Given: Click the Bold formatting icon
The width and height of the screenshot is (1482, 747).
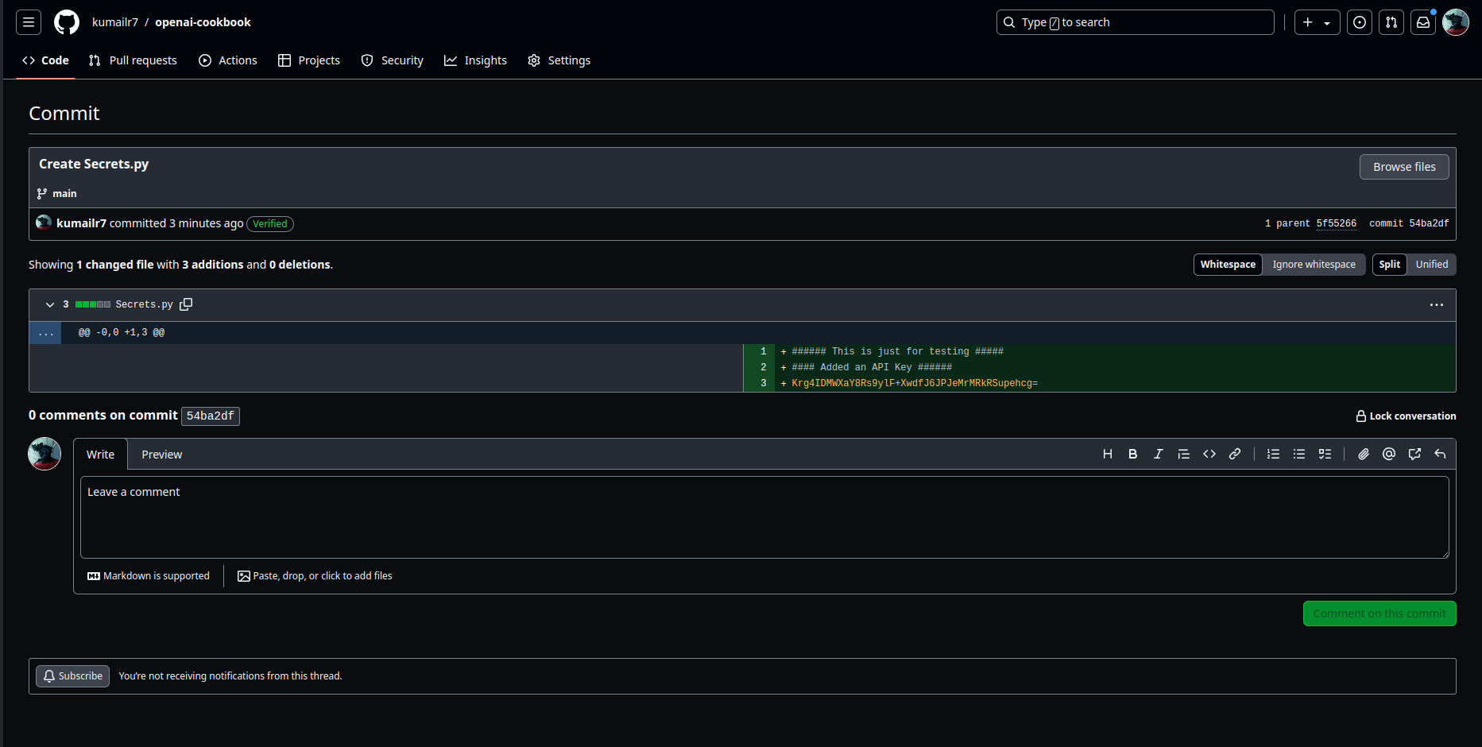Looking at the screenshot, I should coord(1132,454).
